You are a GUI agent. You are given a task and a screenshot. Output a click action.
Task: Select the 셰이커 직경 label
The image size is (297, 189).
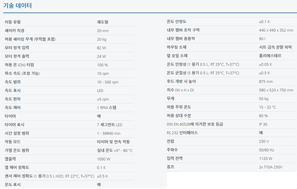14,31
